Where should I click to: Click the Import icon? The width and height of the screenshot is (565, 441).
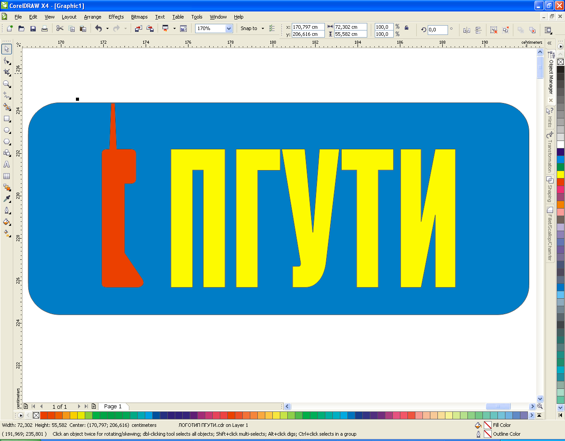(138, 29)
